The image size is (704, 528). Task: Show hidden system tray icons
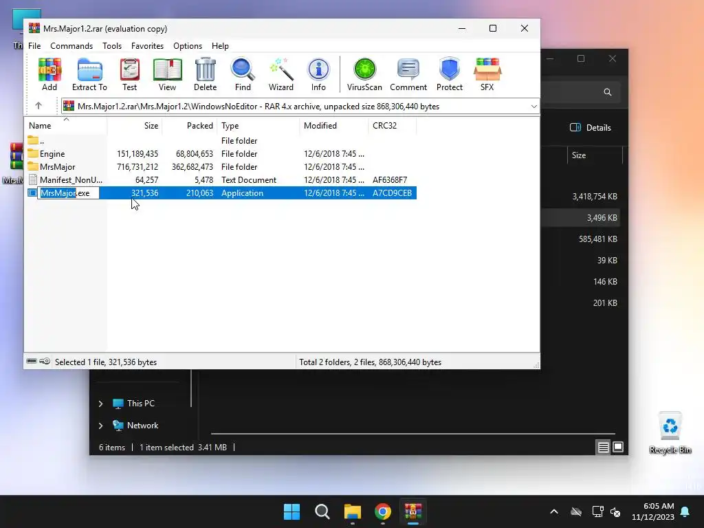tap(554, 511)
